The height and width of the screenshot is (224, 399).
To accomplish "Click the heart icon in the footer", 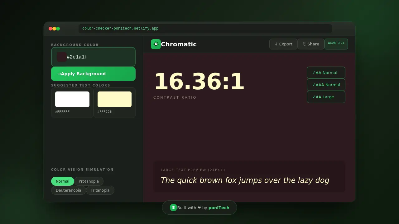I will pyautogui.click(x=199, y=208).
